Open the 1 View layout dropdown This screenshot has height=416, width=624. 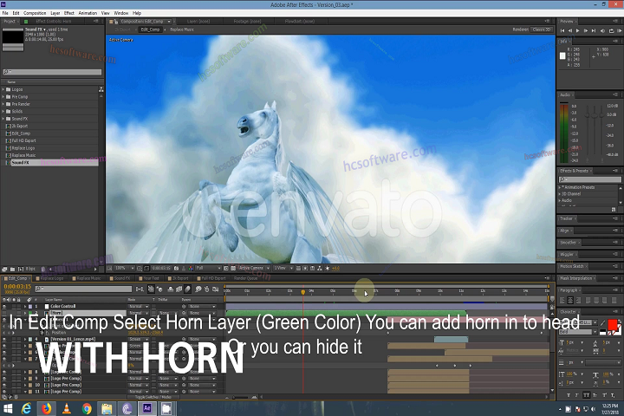point(283,269)
